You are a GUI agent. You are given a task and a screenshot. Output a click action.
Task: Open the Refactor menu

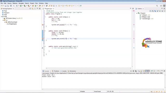[15, 3]
